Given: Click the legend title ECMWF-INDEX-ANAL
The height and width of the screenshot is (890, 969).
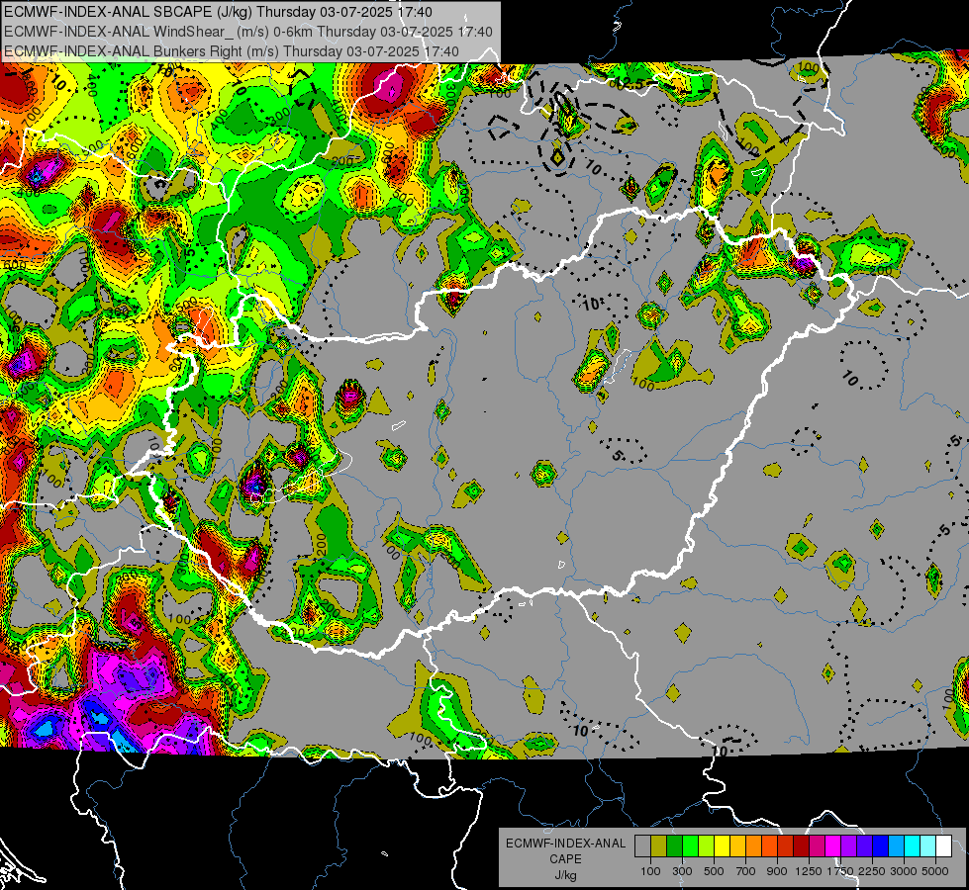Looking at the screenshot, I should point(565,844).
